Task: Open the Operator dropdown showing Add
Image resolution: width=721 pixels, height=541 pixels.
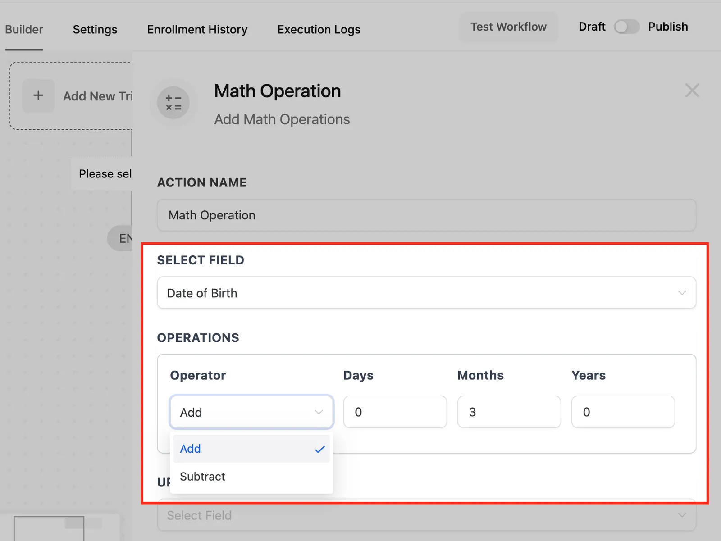Action: [251, 412]
